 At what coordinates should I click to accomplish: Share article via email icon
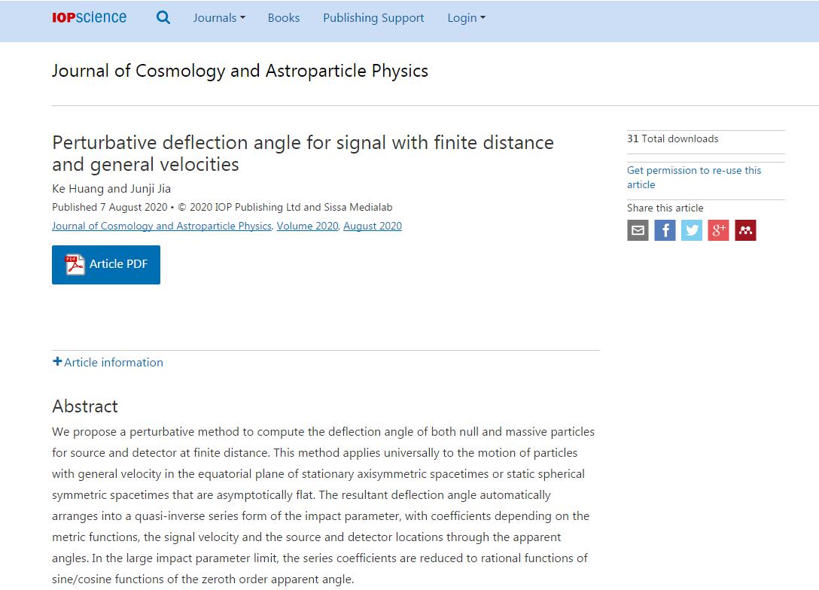pos(638,230)
